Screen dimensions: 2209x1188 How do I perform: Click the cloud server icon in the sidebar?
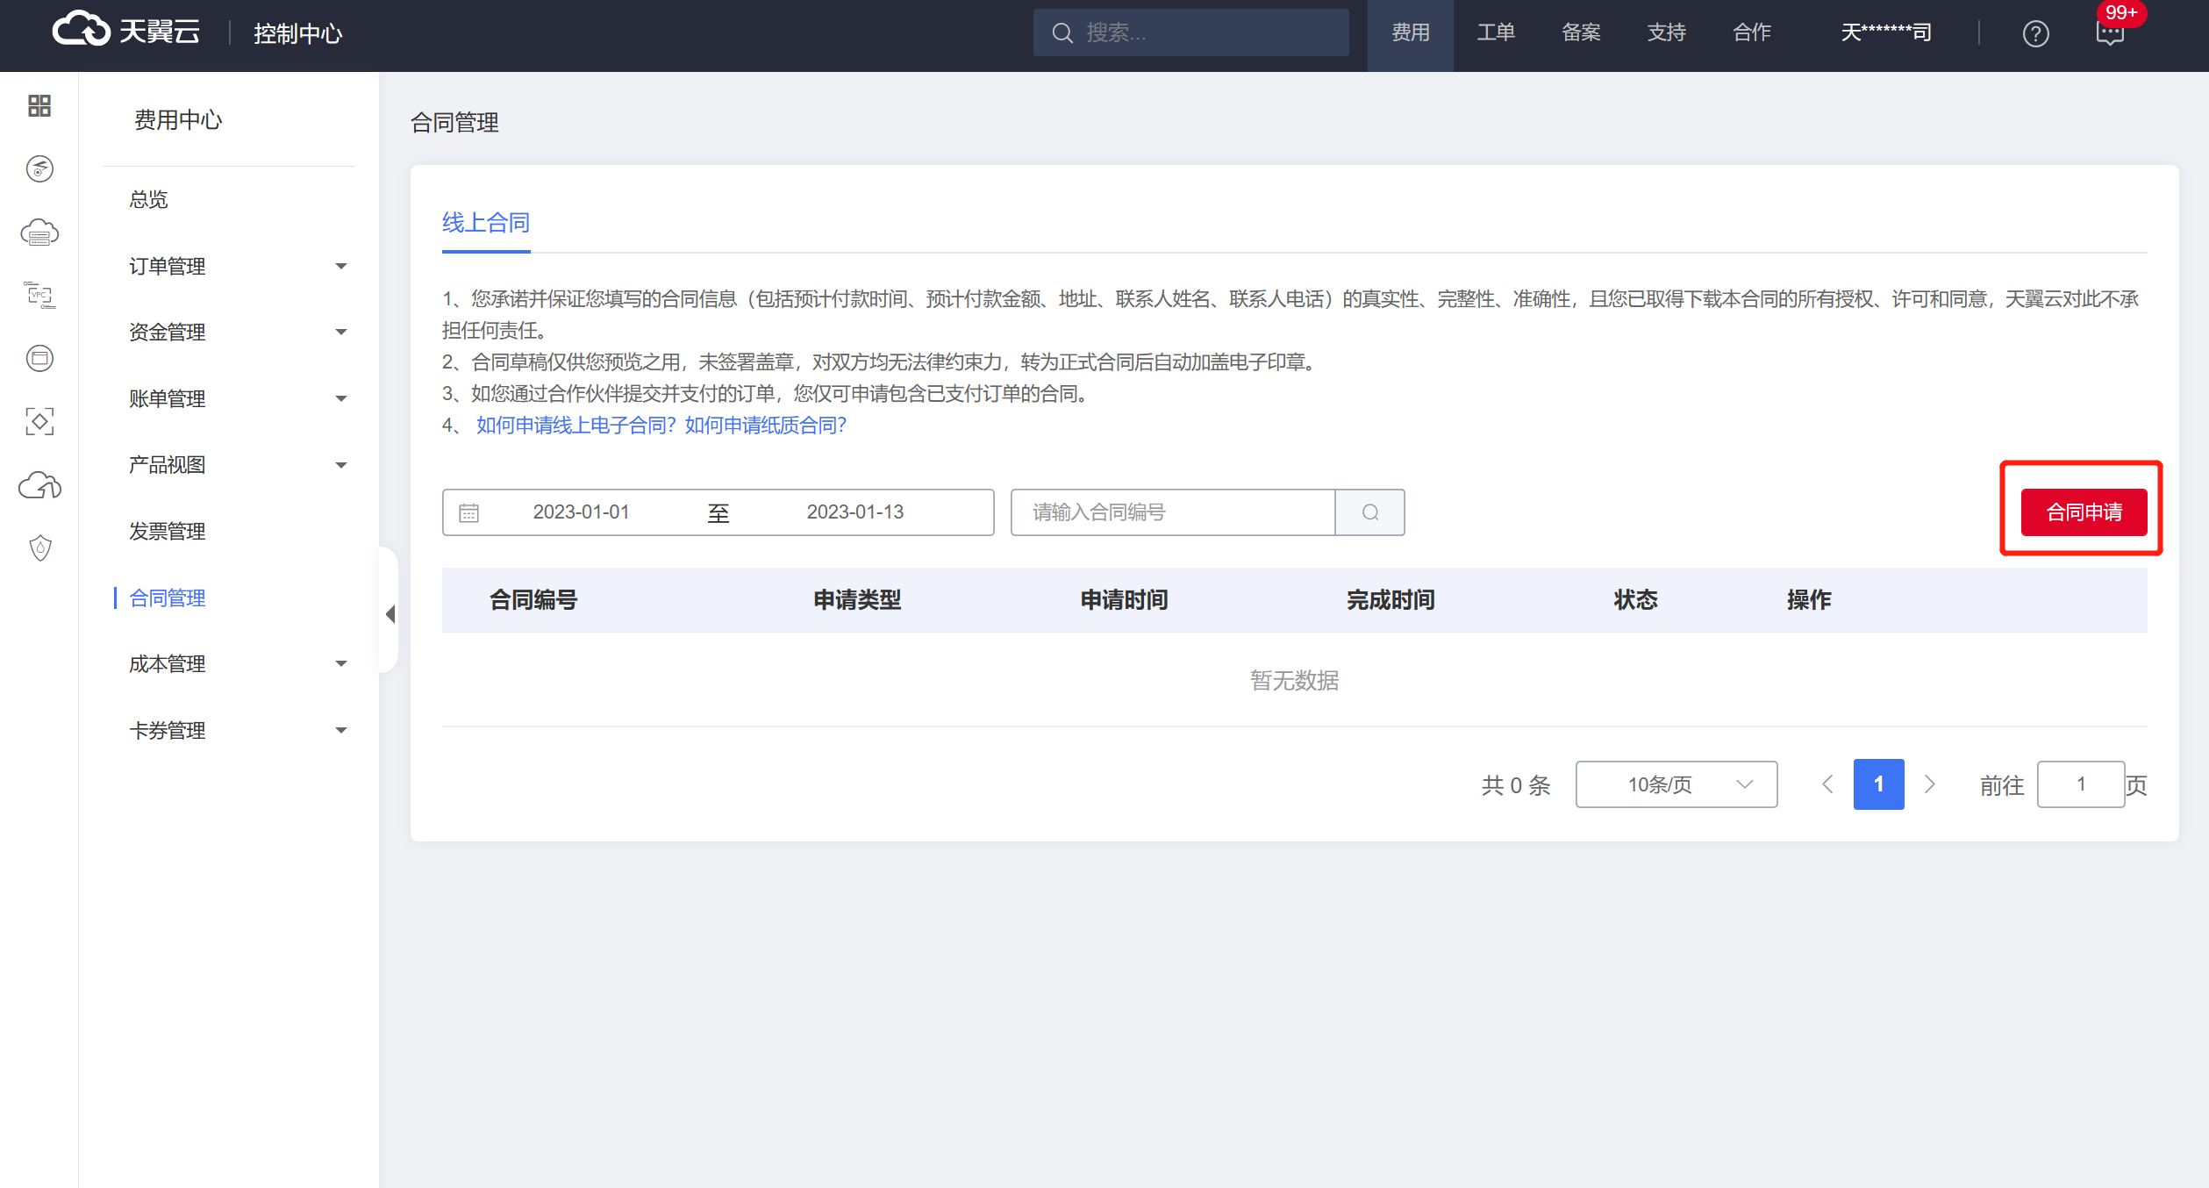(x=39, y=233)
